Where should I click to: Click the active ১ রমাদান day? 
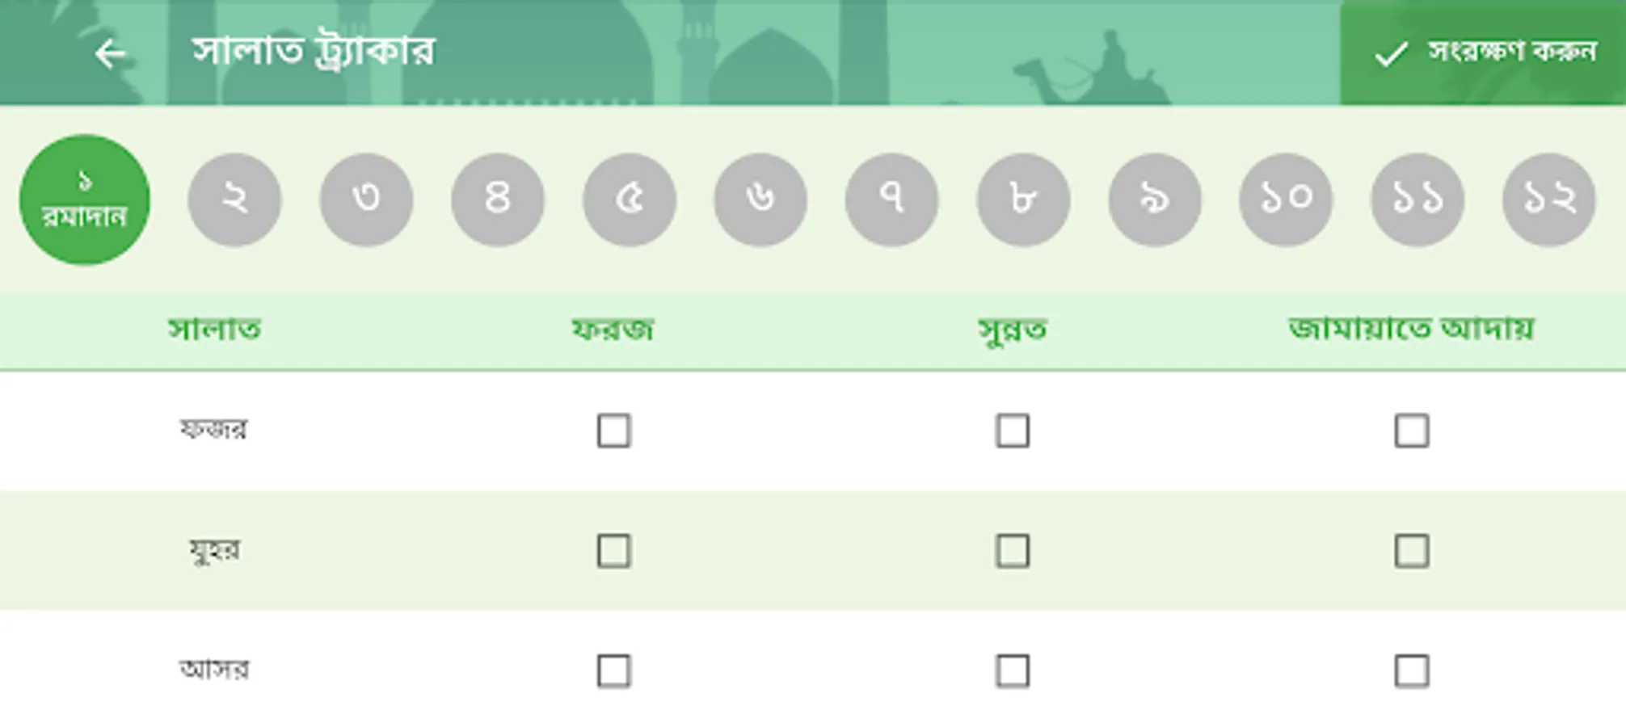(83, 200)
